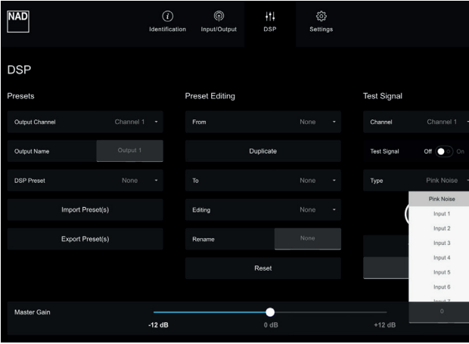Image resolution: width=469 pixels, height=344 pixels.
Task: Open the Input/Output antenna icon
Action: pyautogui.click(x=218, y=16)
